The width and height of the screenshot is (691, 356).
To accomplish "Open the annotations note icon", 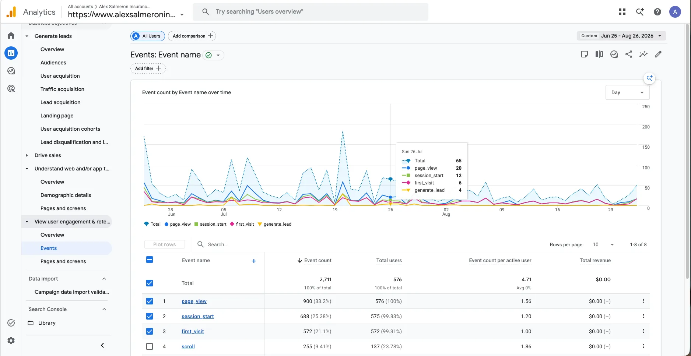I will click(585, 54).
